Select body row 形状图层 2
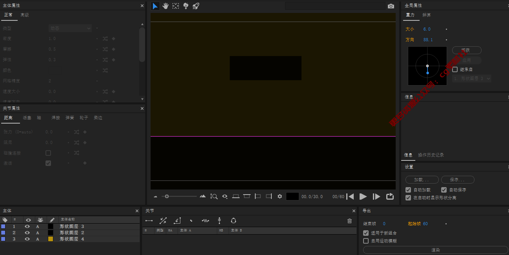This screenshot has height=255, width=509. (70, 233)
